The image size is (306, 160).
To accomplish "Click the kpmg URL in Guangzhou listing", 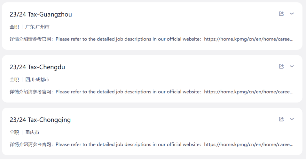I will click(x=249, y=39).
